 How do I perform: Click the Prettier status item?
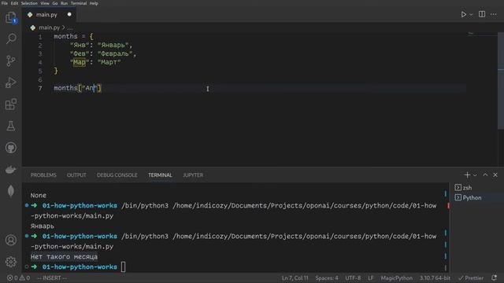[471, 277]
